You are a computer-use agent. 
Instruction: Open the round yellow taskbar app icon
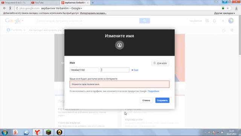[x=59, y=132]
